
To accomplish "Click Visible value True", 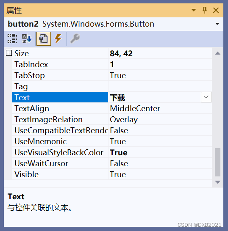I will (160, 174).
